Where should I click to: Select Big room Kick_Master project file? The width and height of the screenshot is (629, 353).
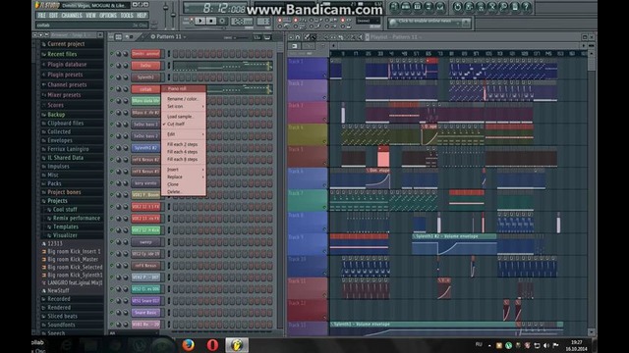(x=73, y=259)
